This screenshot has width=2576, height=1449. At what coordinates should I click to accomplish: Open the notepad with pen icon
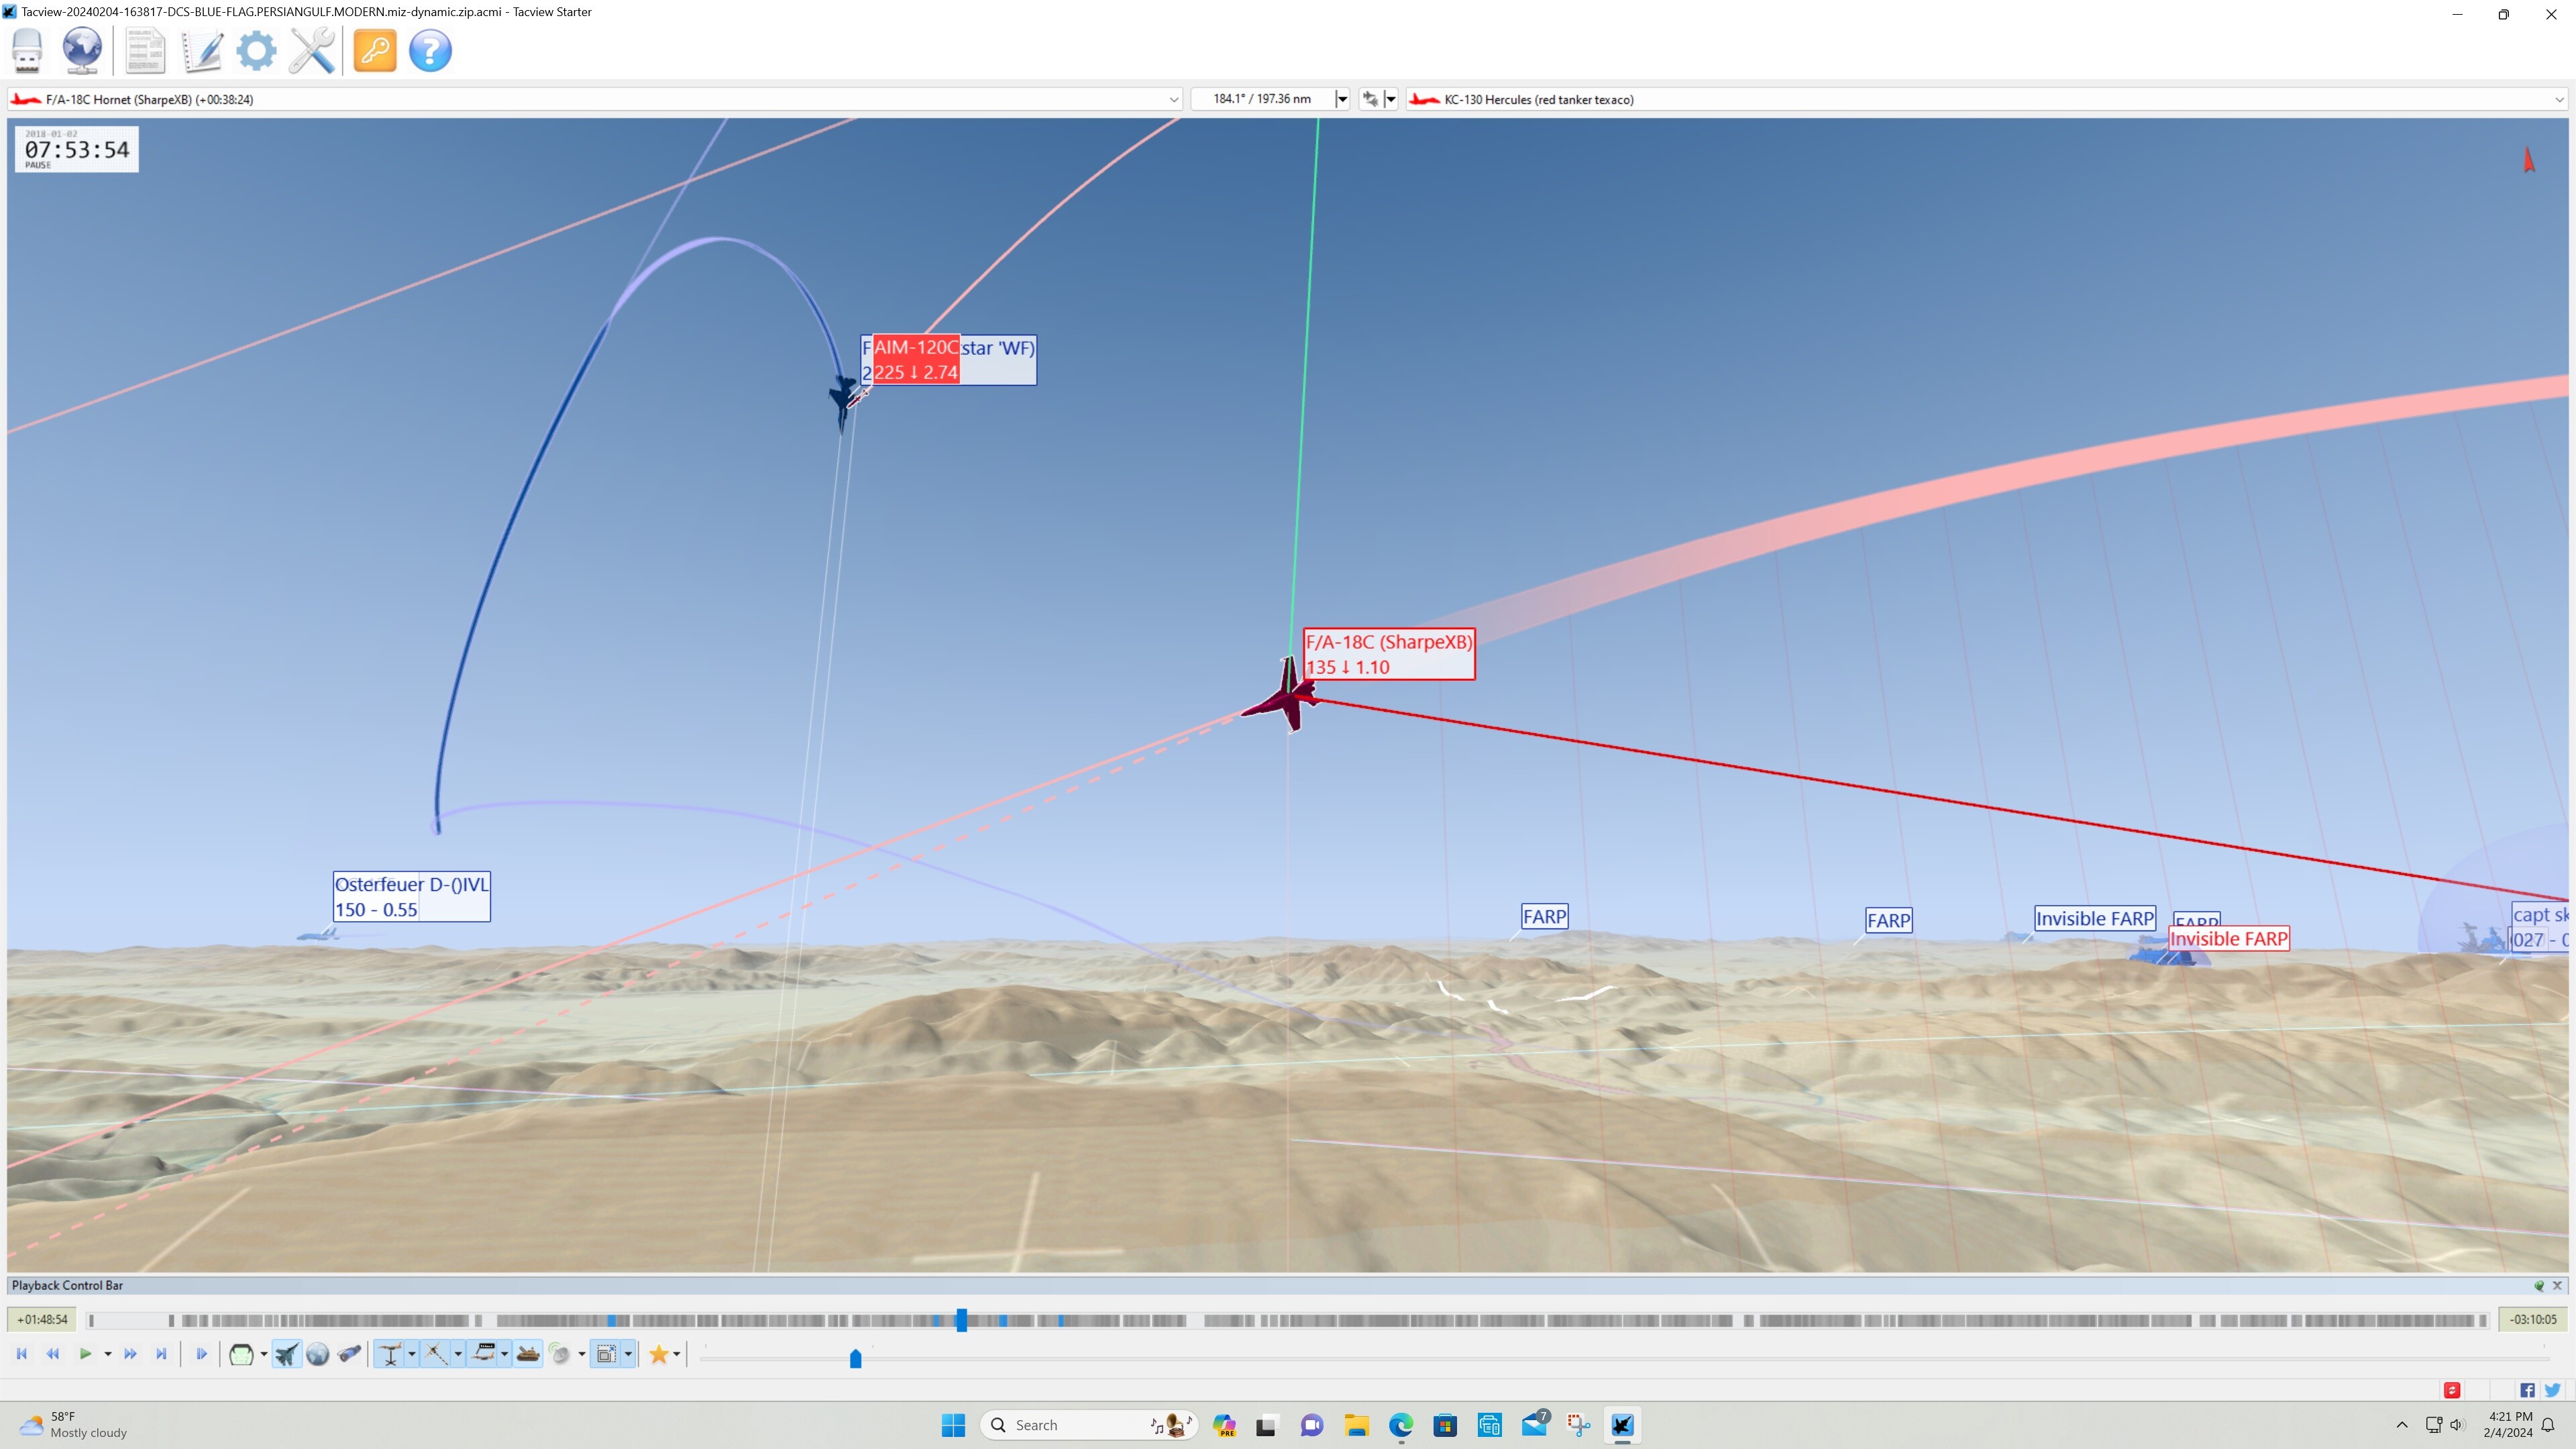click(201, 50)
